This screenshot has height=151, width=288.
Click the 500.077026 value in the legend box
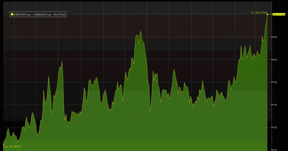coord(59,14)
